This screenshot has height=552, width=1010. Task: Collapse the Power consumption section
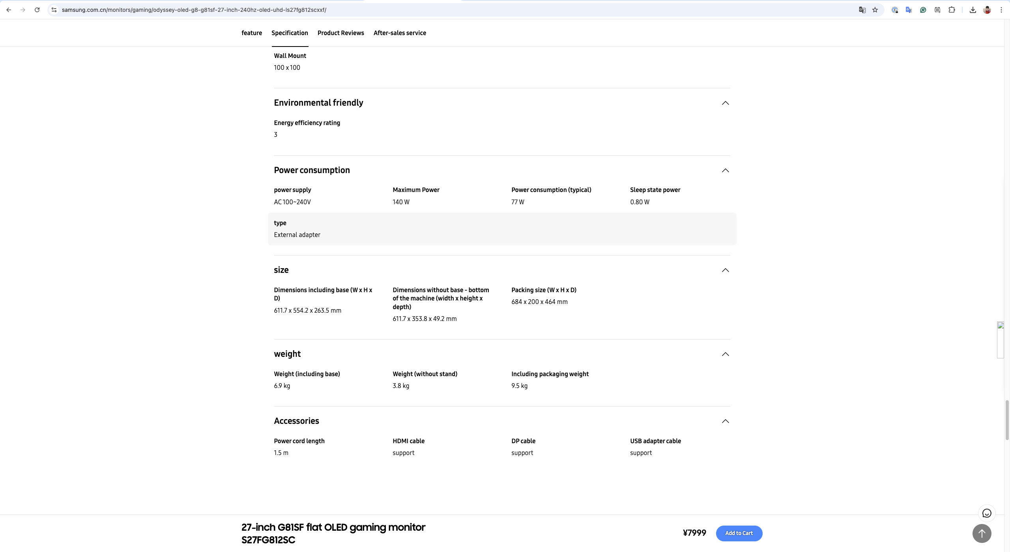coord(725,171)
